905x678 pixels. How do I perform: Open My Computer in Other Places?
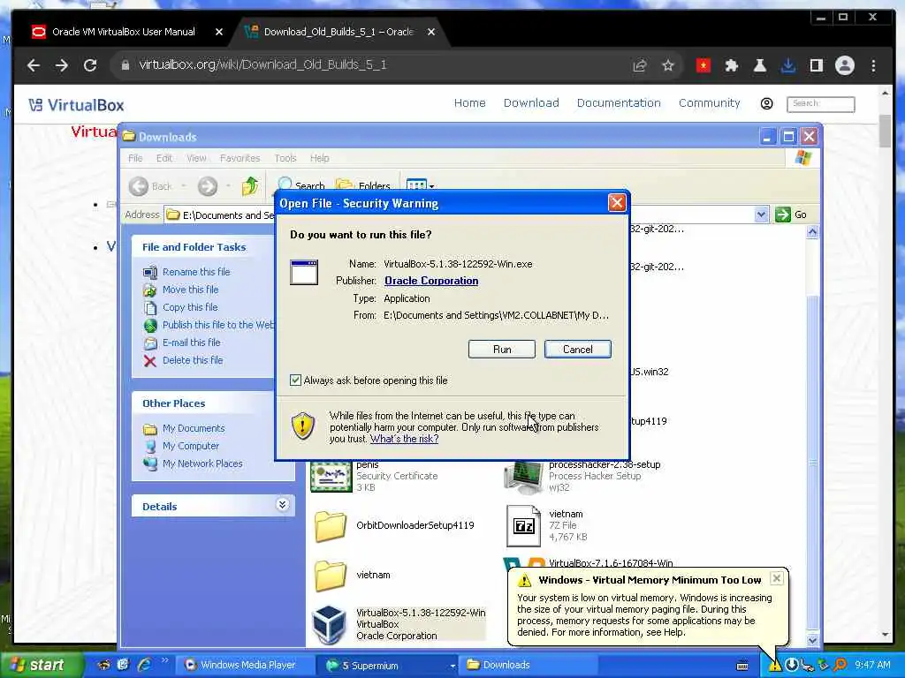[191, 446]
